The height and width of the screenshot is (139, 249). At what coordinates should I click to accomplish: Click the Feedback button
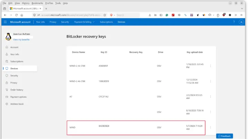224,136
